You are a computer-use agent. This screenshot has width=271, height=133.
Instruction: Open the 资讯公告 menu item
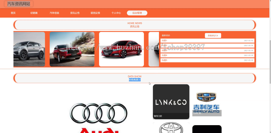pos(75,13)
